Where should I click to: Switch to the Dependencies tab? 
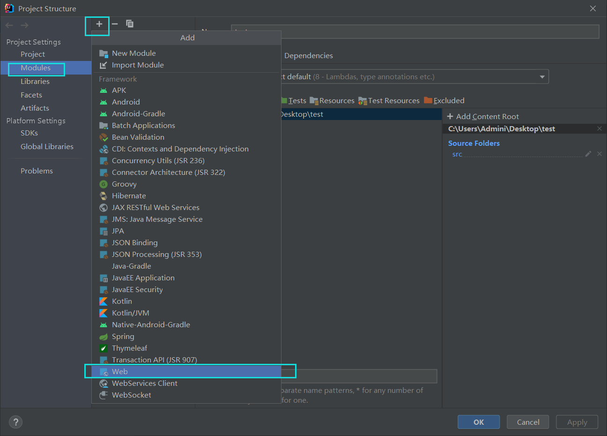pyautogui.click(x=309, y=56)
